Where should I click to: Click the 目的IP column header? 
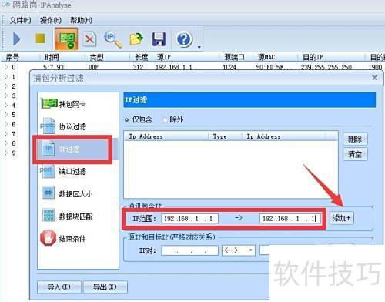tap(331, 57)
